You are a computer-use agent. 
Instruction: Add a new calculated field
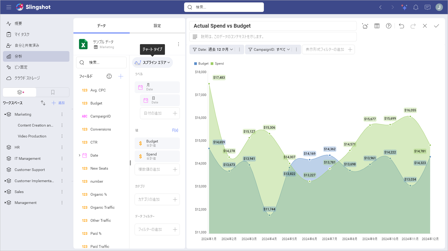tap(121, 76)
